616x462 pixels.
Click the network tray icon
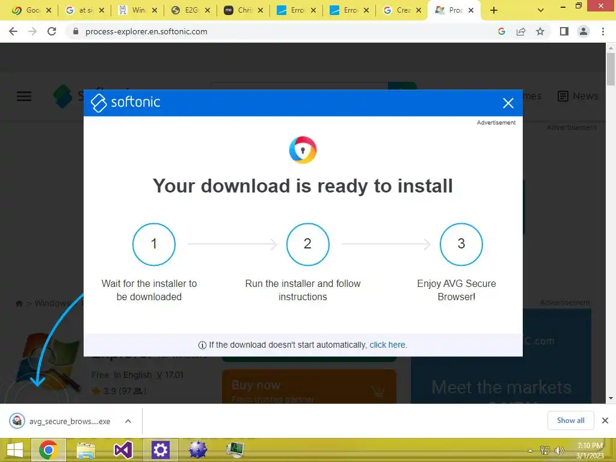click(545, 451)
